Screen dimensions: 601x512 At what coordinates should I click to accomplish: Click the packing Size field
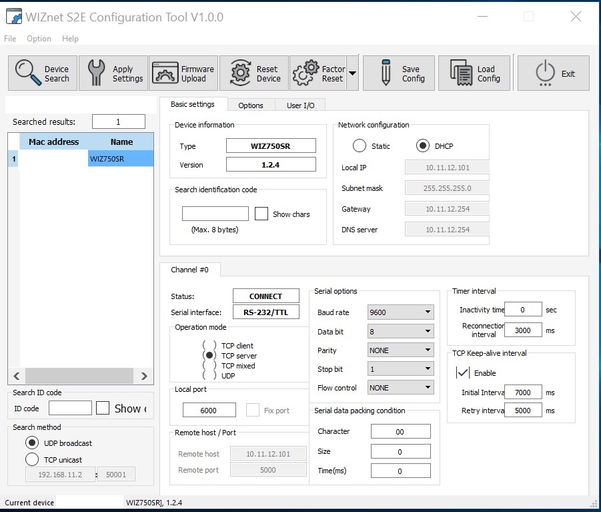pyautogui.click(x=400, y=451)
